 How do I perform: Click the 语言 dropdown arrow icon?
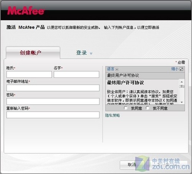point(117,69)
